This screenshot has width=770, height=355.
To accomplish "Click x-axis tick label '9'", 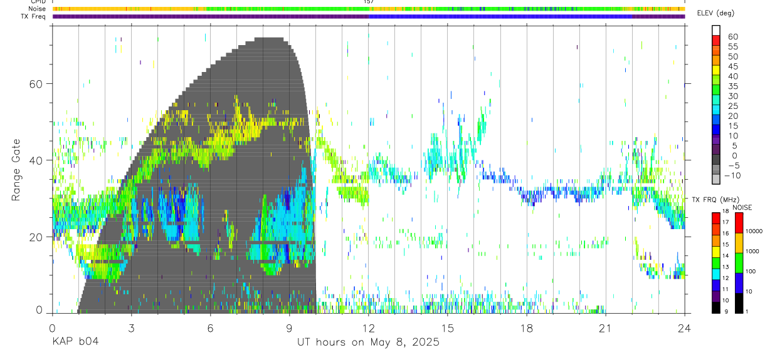I will (289, 329).
